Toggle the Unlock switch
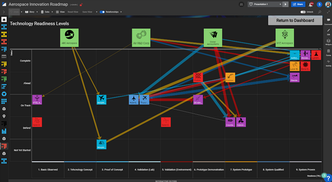332x182 pixels. click(303, 12)
